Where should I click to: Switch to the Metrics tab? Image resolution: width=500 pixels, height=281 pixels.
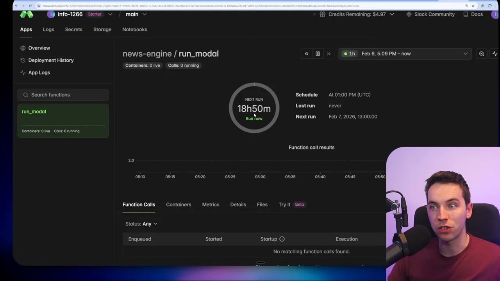pyautogui.click(x=211, y=204)
